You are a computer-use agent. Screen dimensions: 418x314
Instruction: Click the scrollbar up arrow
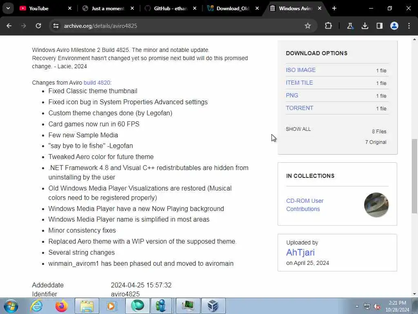pos(415,40)
